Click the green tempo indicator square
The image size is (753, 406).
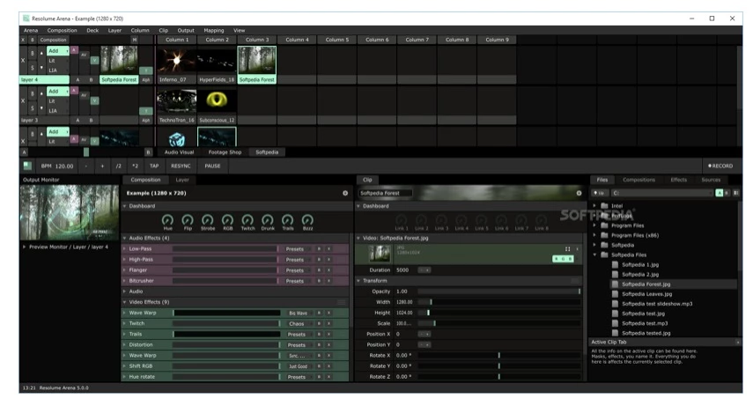[27, 166]
